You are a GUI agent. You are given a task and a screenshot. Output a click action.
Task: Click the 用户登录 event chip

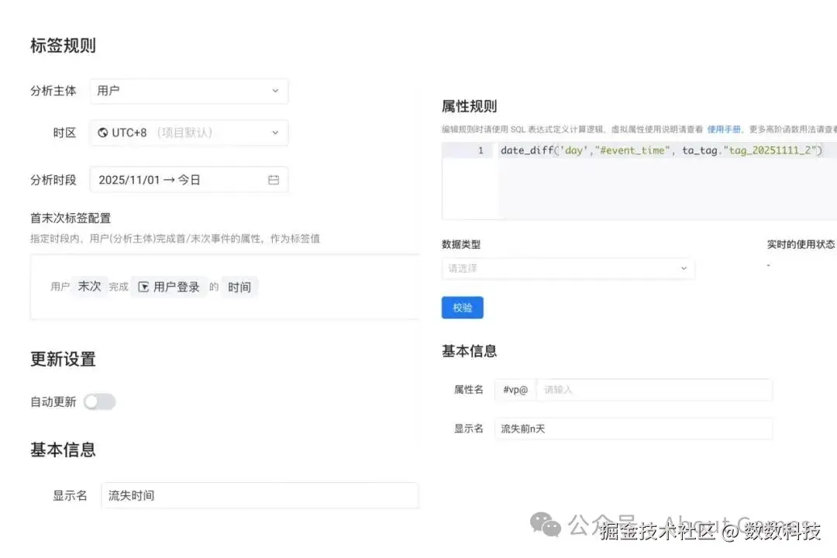[176, 286]
